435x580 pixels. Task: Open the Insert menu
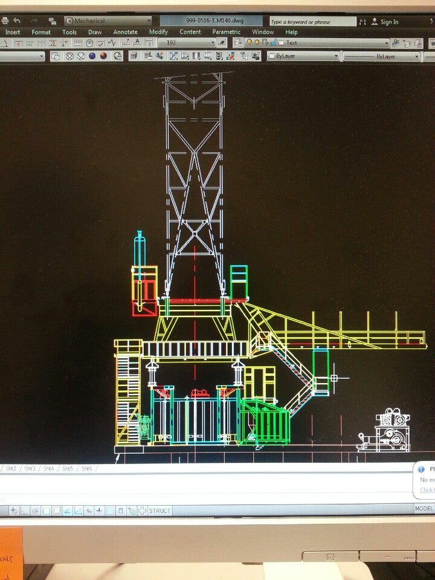[13, 32]
